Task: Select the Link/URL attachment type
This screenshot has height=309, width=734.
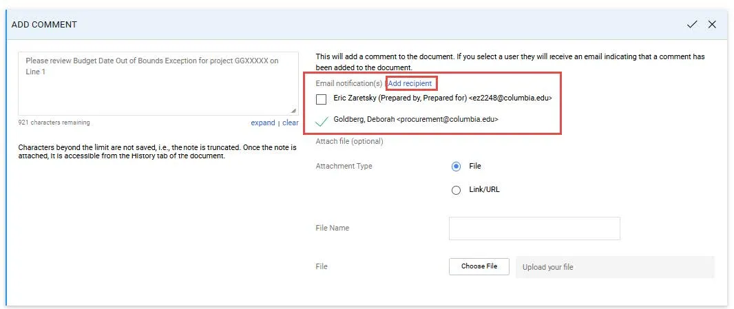Action: pos(456,190)
